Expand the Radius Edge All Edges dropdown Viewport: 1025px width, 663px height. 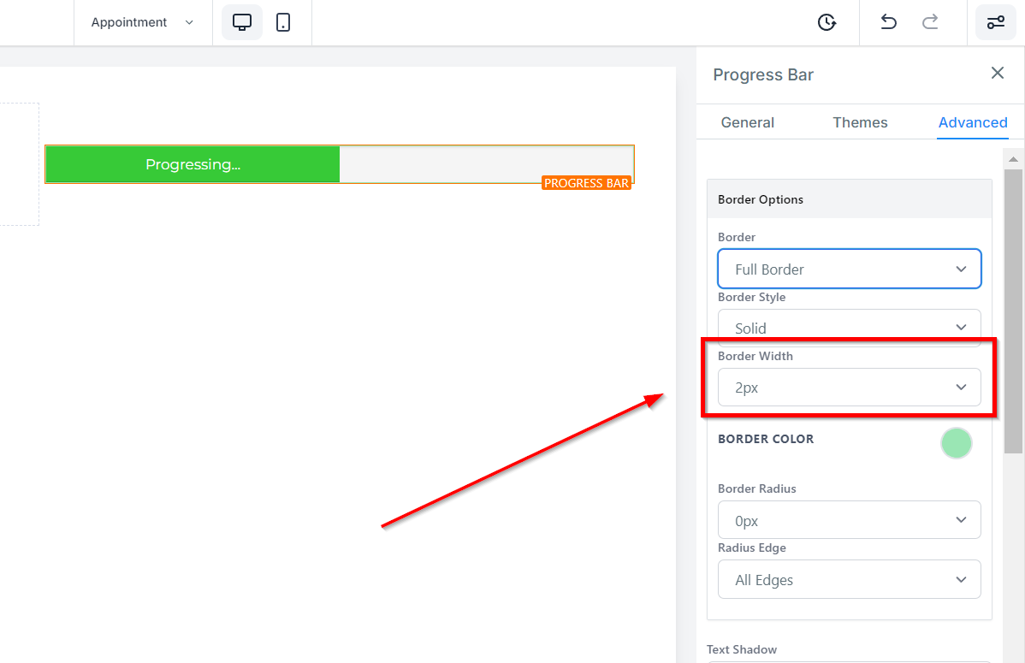(x=849, y=579)
